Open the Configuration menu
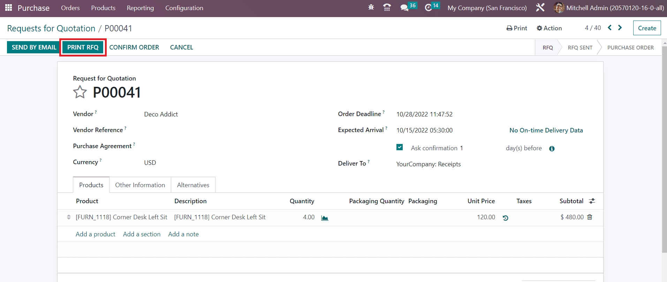 (184, 8)
